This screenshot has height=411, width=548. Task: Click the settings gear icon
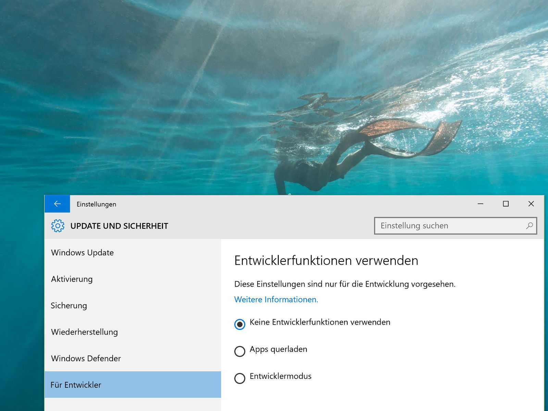pos(58,226)
